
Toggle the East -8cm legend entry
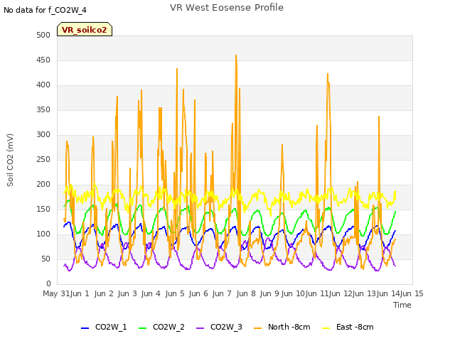pyautogui.click(x=348, y=327)
